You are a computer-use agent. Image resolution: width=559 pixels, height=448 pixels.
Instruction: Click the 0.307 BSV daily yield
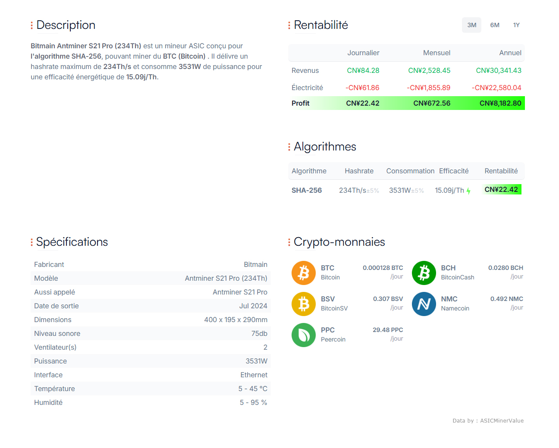pos(388,299)
